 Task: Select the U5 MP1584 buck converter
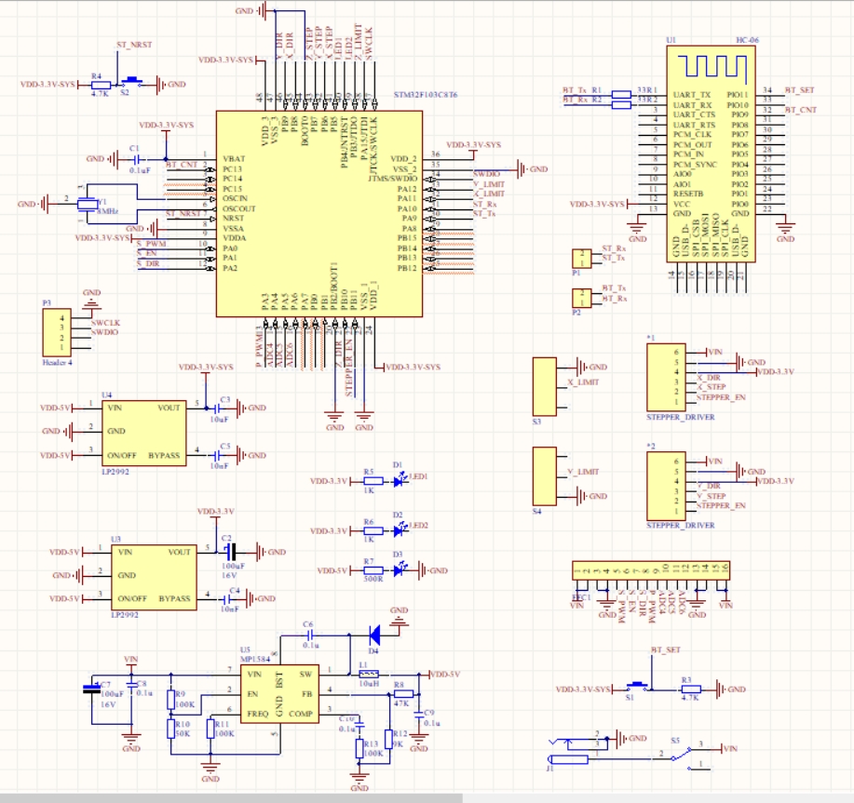coord(279,693)
